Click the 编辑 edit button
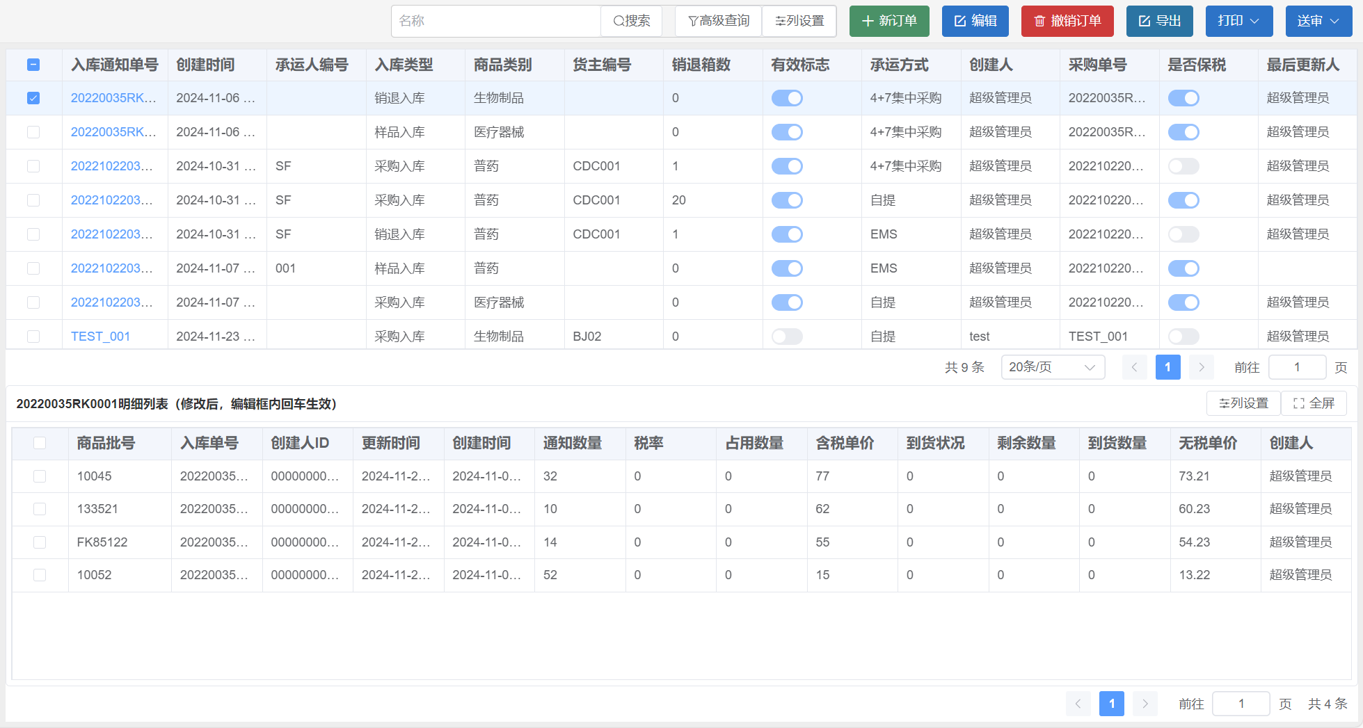 pyautogui.click(x=975, y=21)
